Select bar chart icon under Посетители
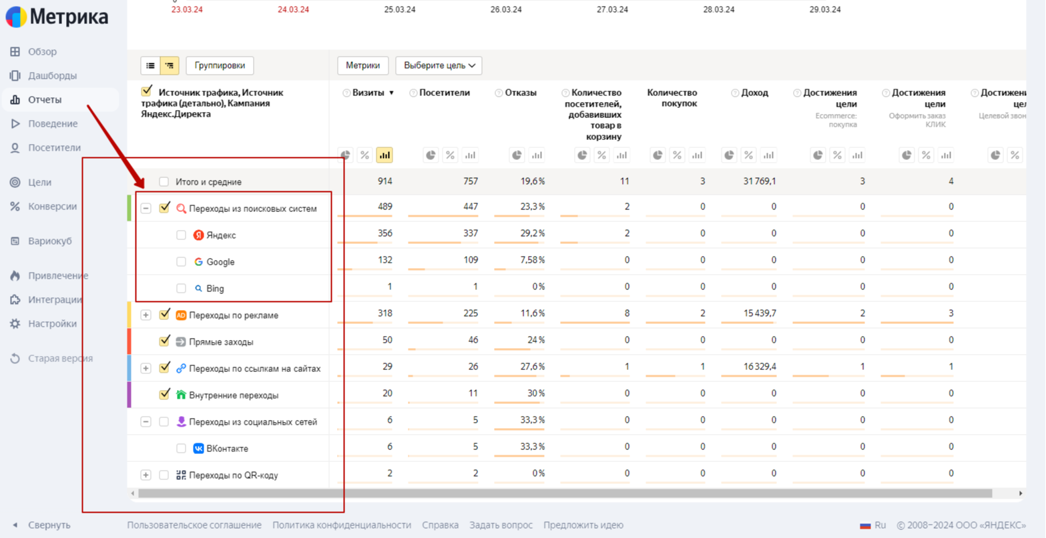Screen dimensions: 1046x538 pyautogui.click(x=471, y=155)
